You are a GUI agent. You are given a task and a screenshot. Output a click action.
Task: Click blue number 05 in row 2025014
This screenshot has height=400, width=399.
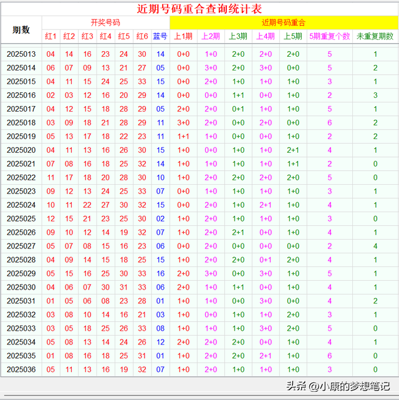pos(160,68)
